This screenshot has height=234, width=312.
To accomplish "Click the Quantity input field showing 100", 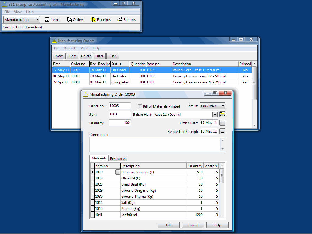I will [x=120, y=123].
